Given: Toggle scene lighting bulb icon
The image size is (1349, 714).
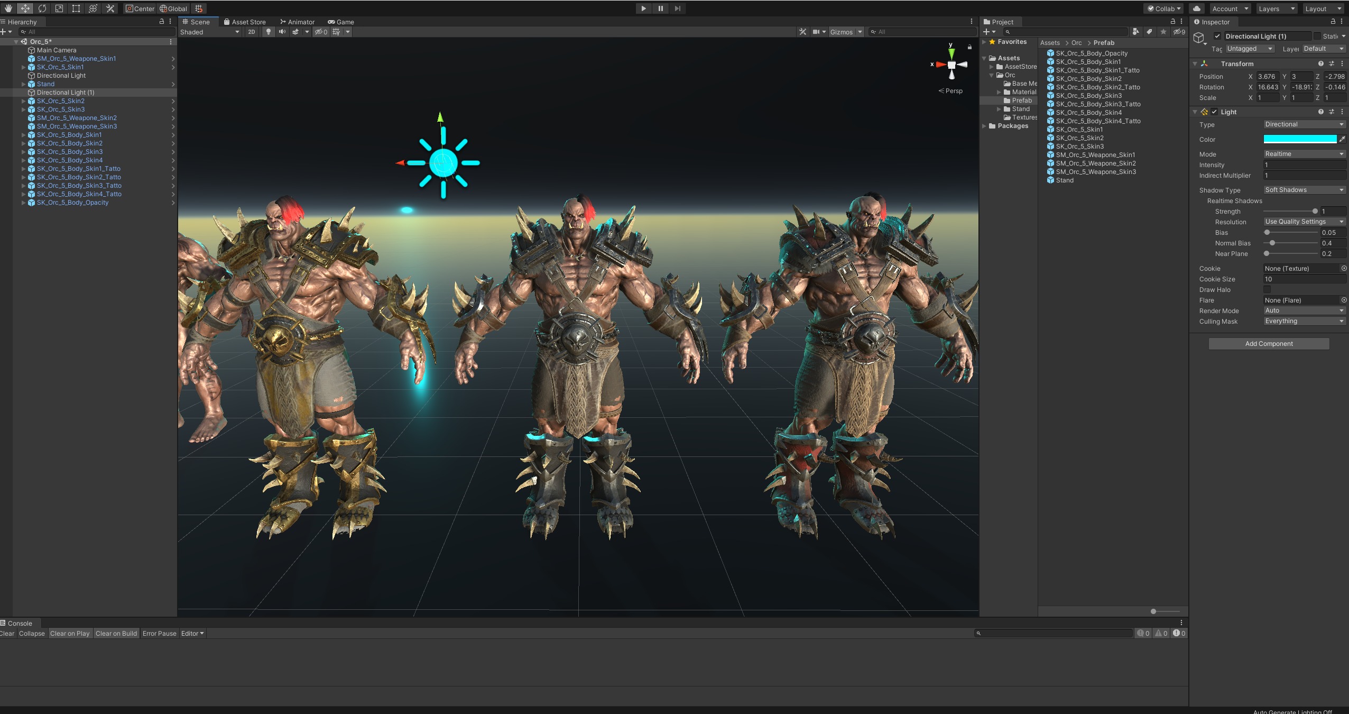Looking at the screenshot, I should click(269, 32).
